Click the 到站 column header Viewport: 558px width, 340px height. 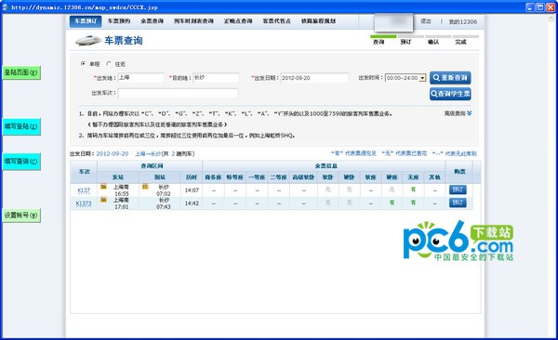(159, 177)
